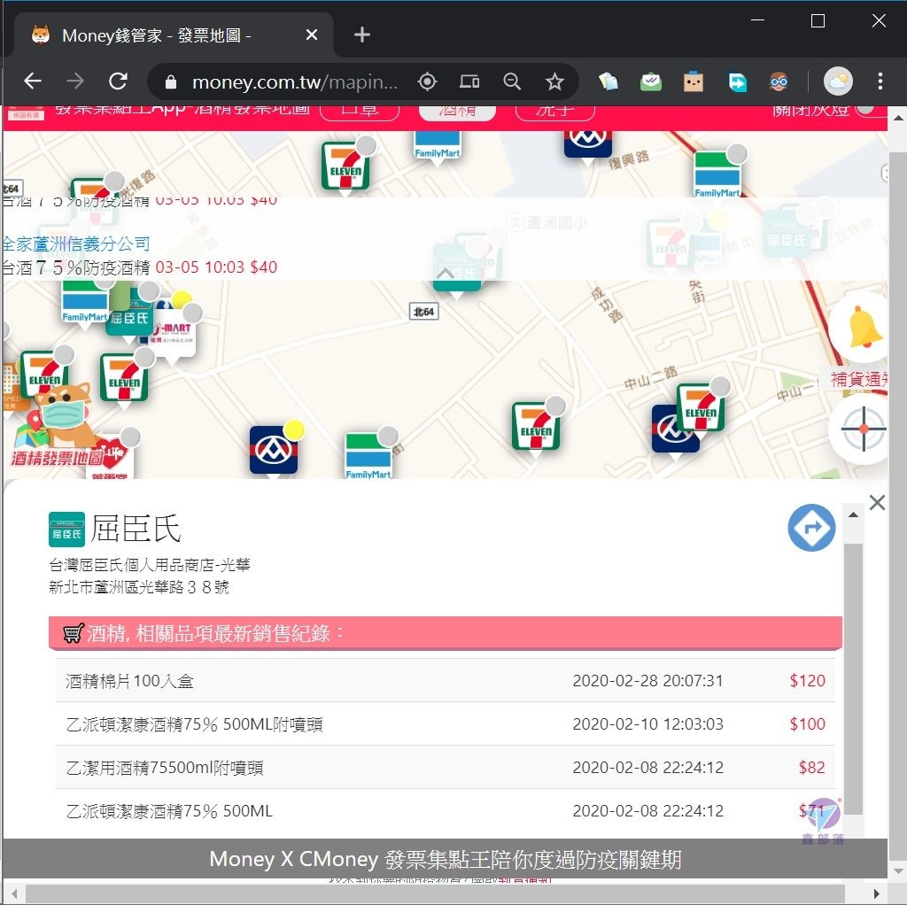
Task: Select the i-Life heart store marker
Action: pyautogui.click(x=112, y=457)
